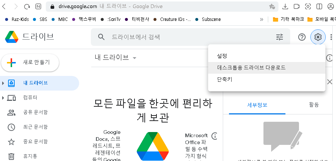Open the :SoriTv bookmark
Image resolution: width=336 pixels, height=161 pixels.
[111, 19]
